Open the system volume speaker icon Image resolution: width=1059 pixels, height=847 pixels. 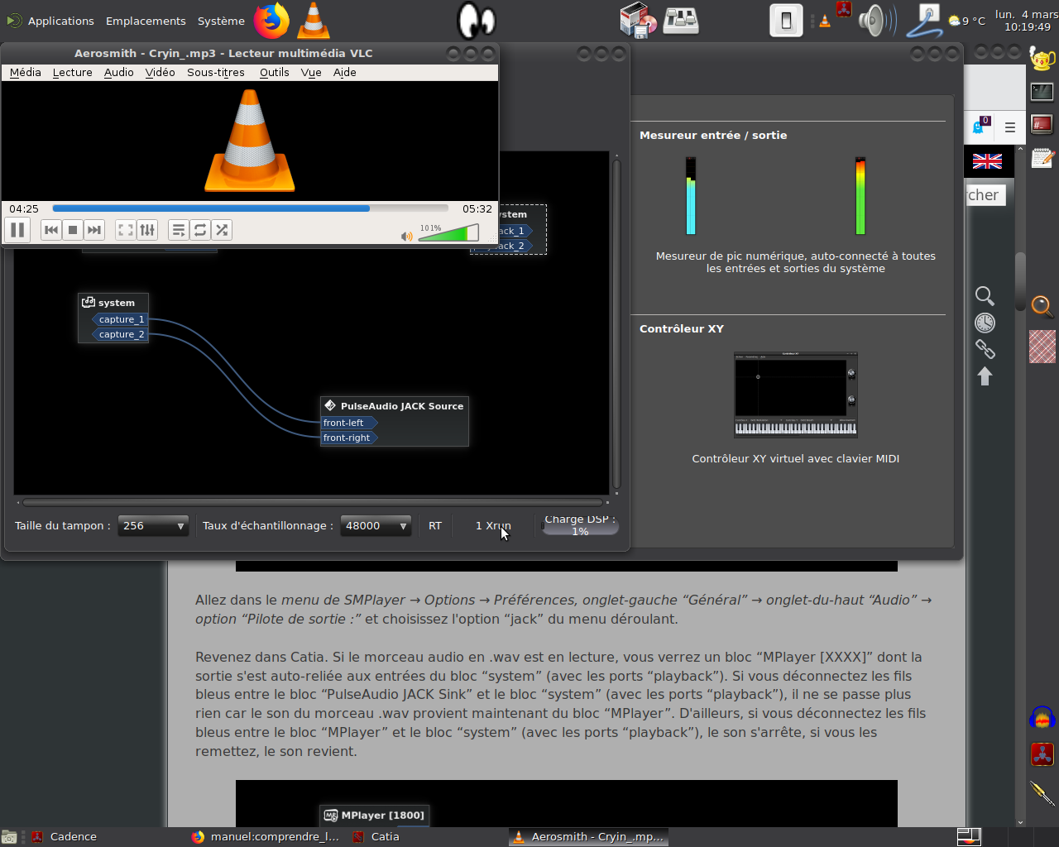point(877,21)
